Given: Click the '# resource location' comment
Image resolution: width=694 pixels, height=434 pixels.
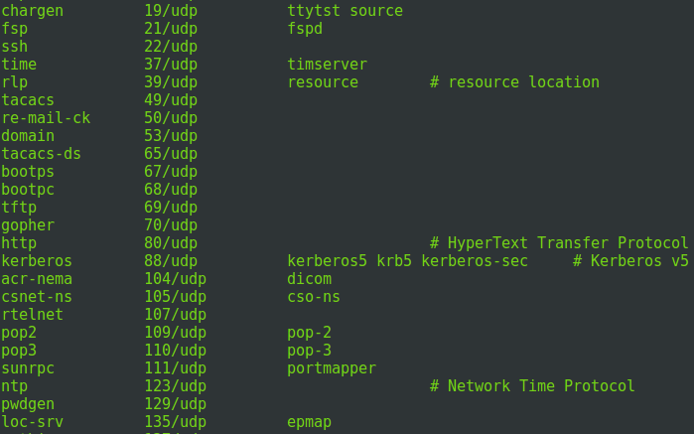Looking at the screenshot, I should pyautogui.click(x=514, y=81).
